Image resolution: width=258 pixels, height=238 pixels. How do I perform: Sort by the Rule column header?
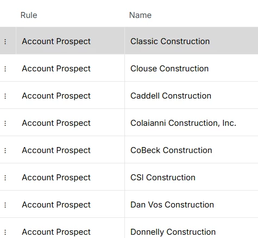pos(29,15)
